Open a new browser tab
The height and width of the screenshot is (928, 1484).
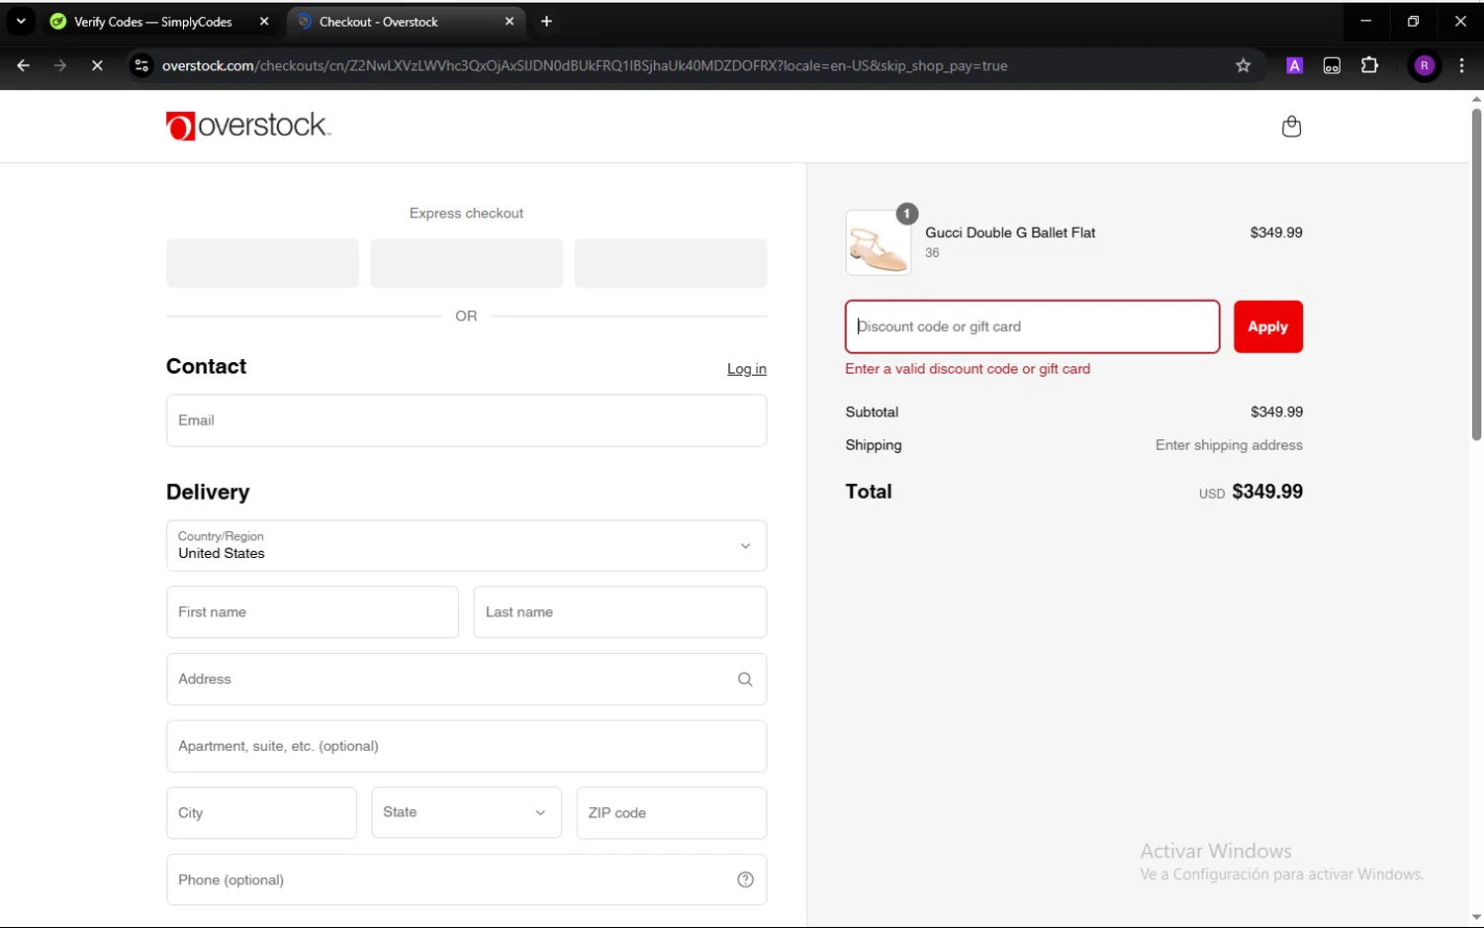coord(546,22)
